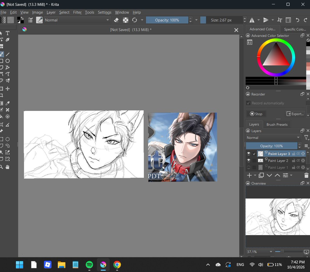310x272 pixels.
Task: Open the layer blending mode dropdown
Action: (x=273, y=138)
